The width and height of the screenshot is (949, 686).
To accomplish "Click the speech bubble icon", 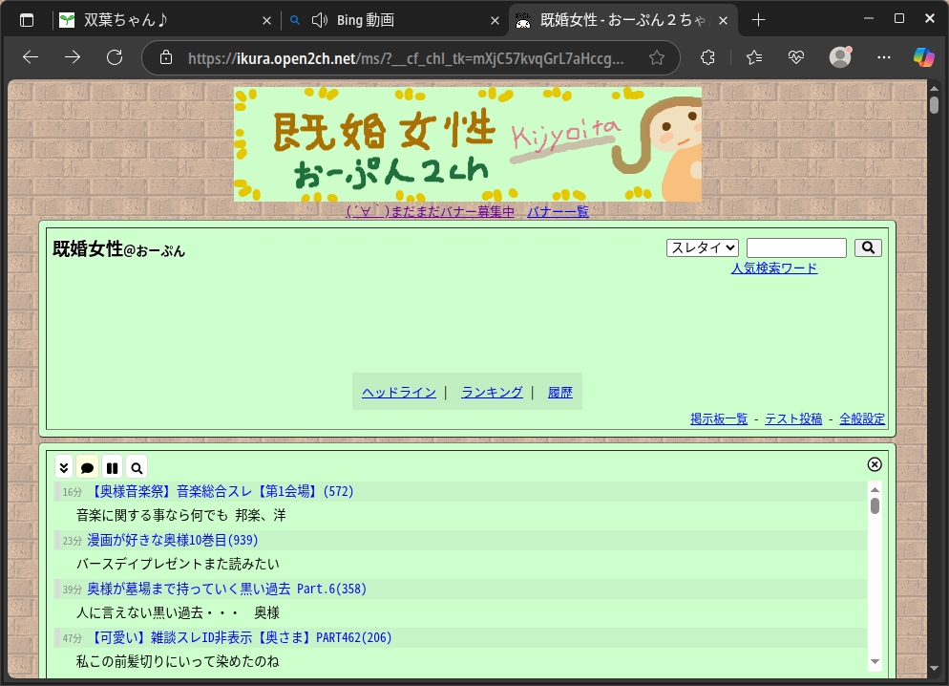I will [x=88, y=467].
